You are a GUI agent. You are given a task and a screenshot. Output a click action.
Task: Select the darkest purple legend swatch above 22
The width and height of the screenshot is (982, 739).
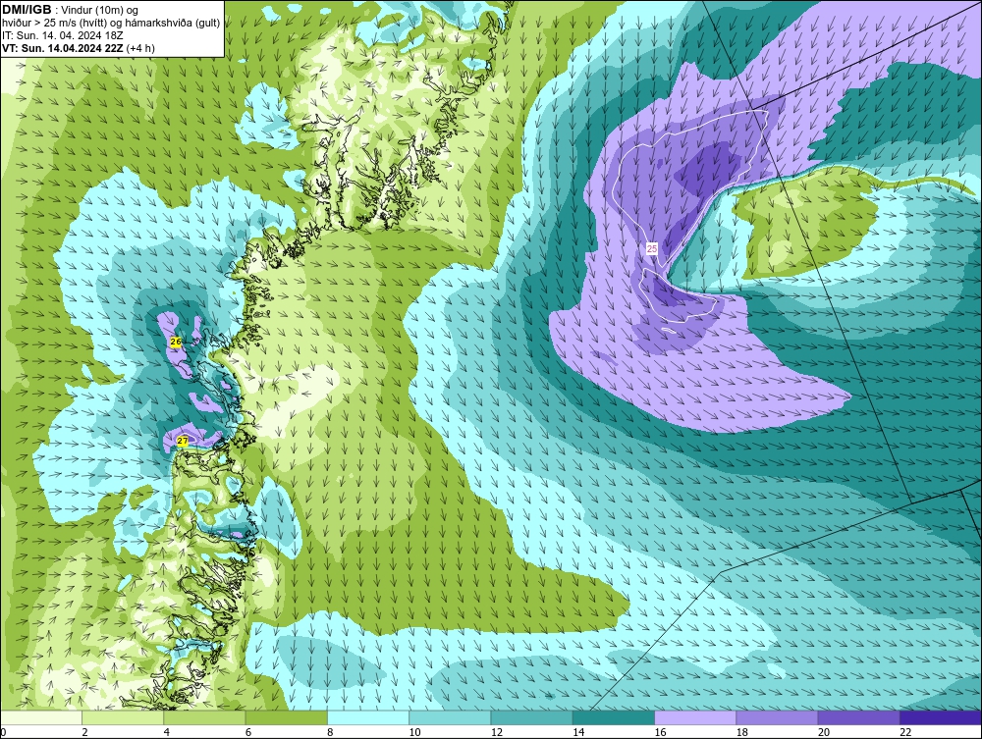(941, 717)
